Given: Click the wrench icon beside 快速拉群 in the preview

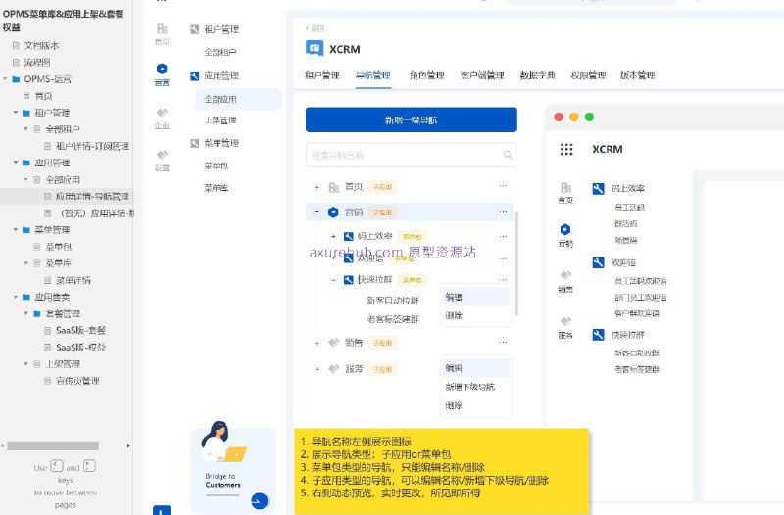Looking at the screenshot, I should 598,334.
